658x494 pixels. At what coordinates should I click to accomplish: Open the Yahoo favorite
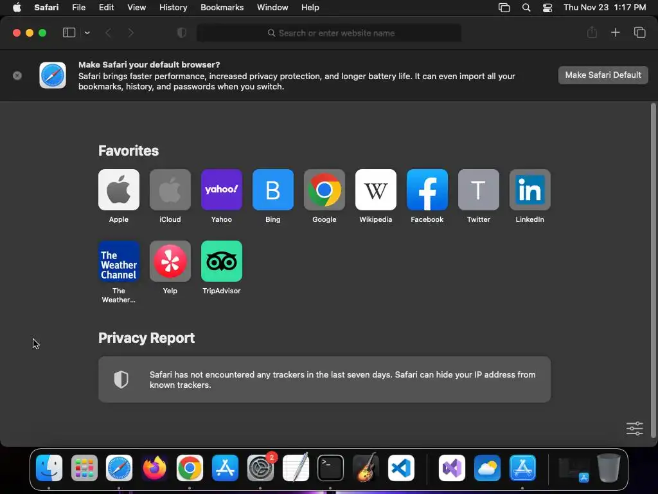click(x=222, y=190)
